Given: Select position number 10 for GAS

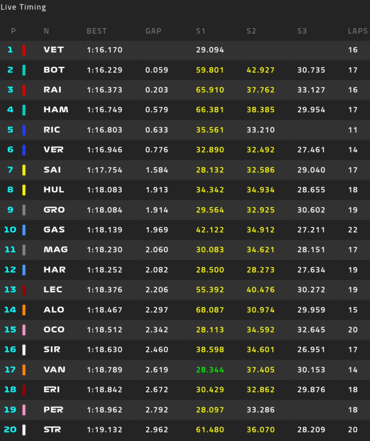Looking at the screenshot, I should (x=10, y=230).
